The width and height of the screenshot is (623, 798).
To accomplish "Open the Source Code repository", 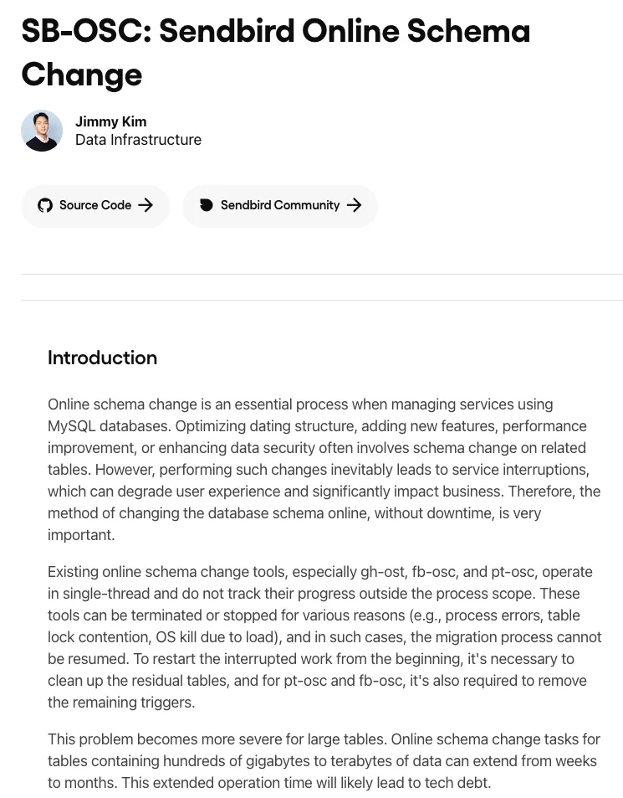I will point(94,205).
